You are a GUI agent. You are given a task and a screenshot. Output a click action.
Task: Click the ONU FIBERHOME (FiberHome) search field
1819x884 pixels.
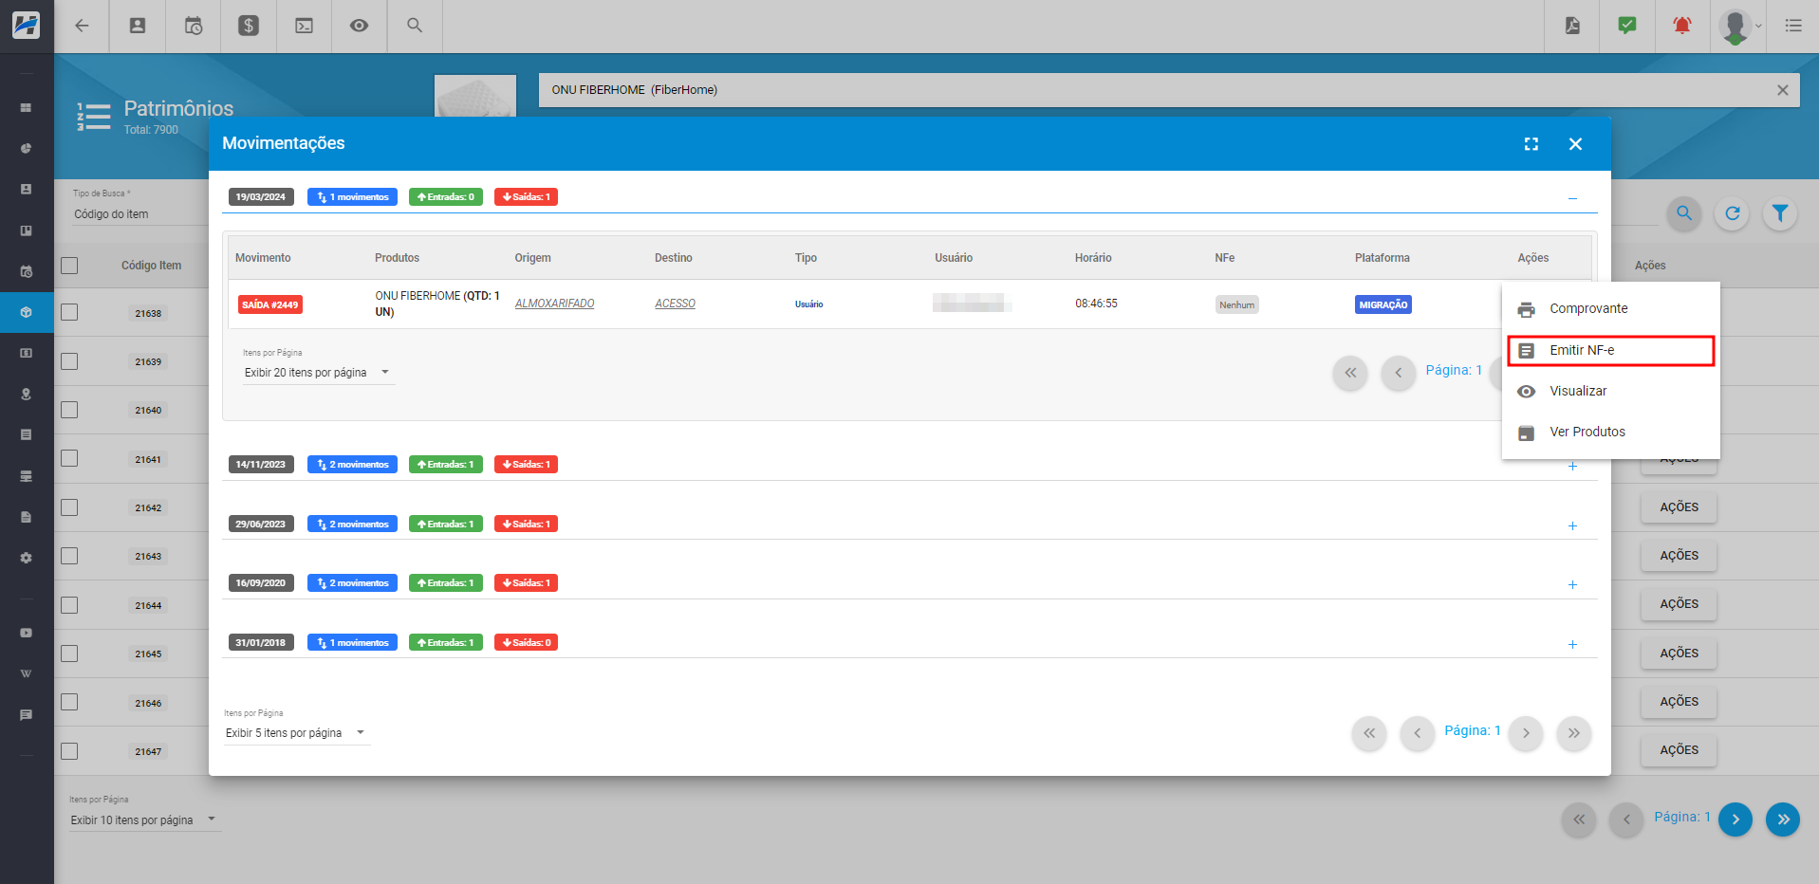tap(1169, 90)
